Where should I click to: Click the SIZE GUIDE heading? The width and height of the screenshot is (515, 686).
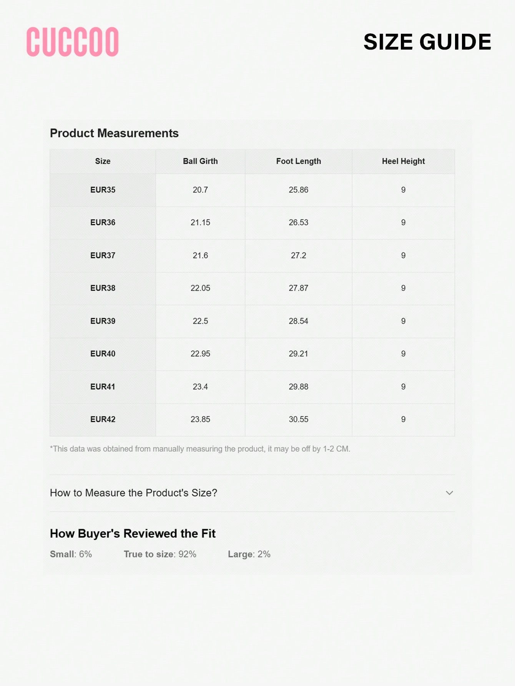[x=427, y=42]
